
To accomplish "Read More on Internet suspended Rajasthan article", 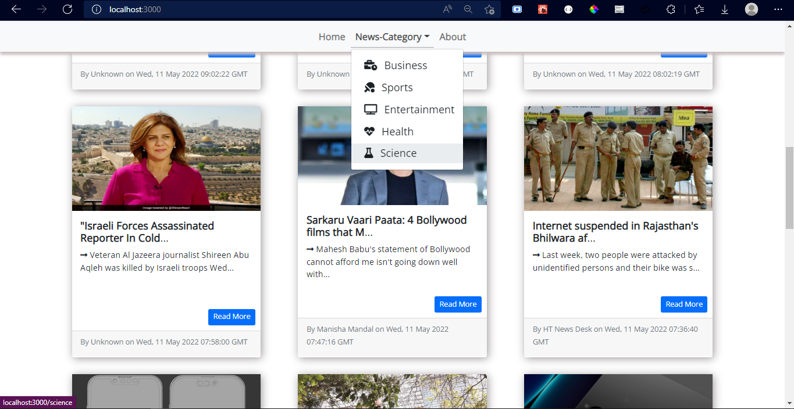I will [684, 304].
